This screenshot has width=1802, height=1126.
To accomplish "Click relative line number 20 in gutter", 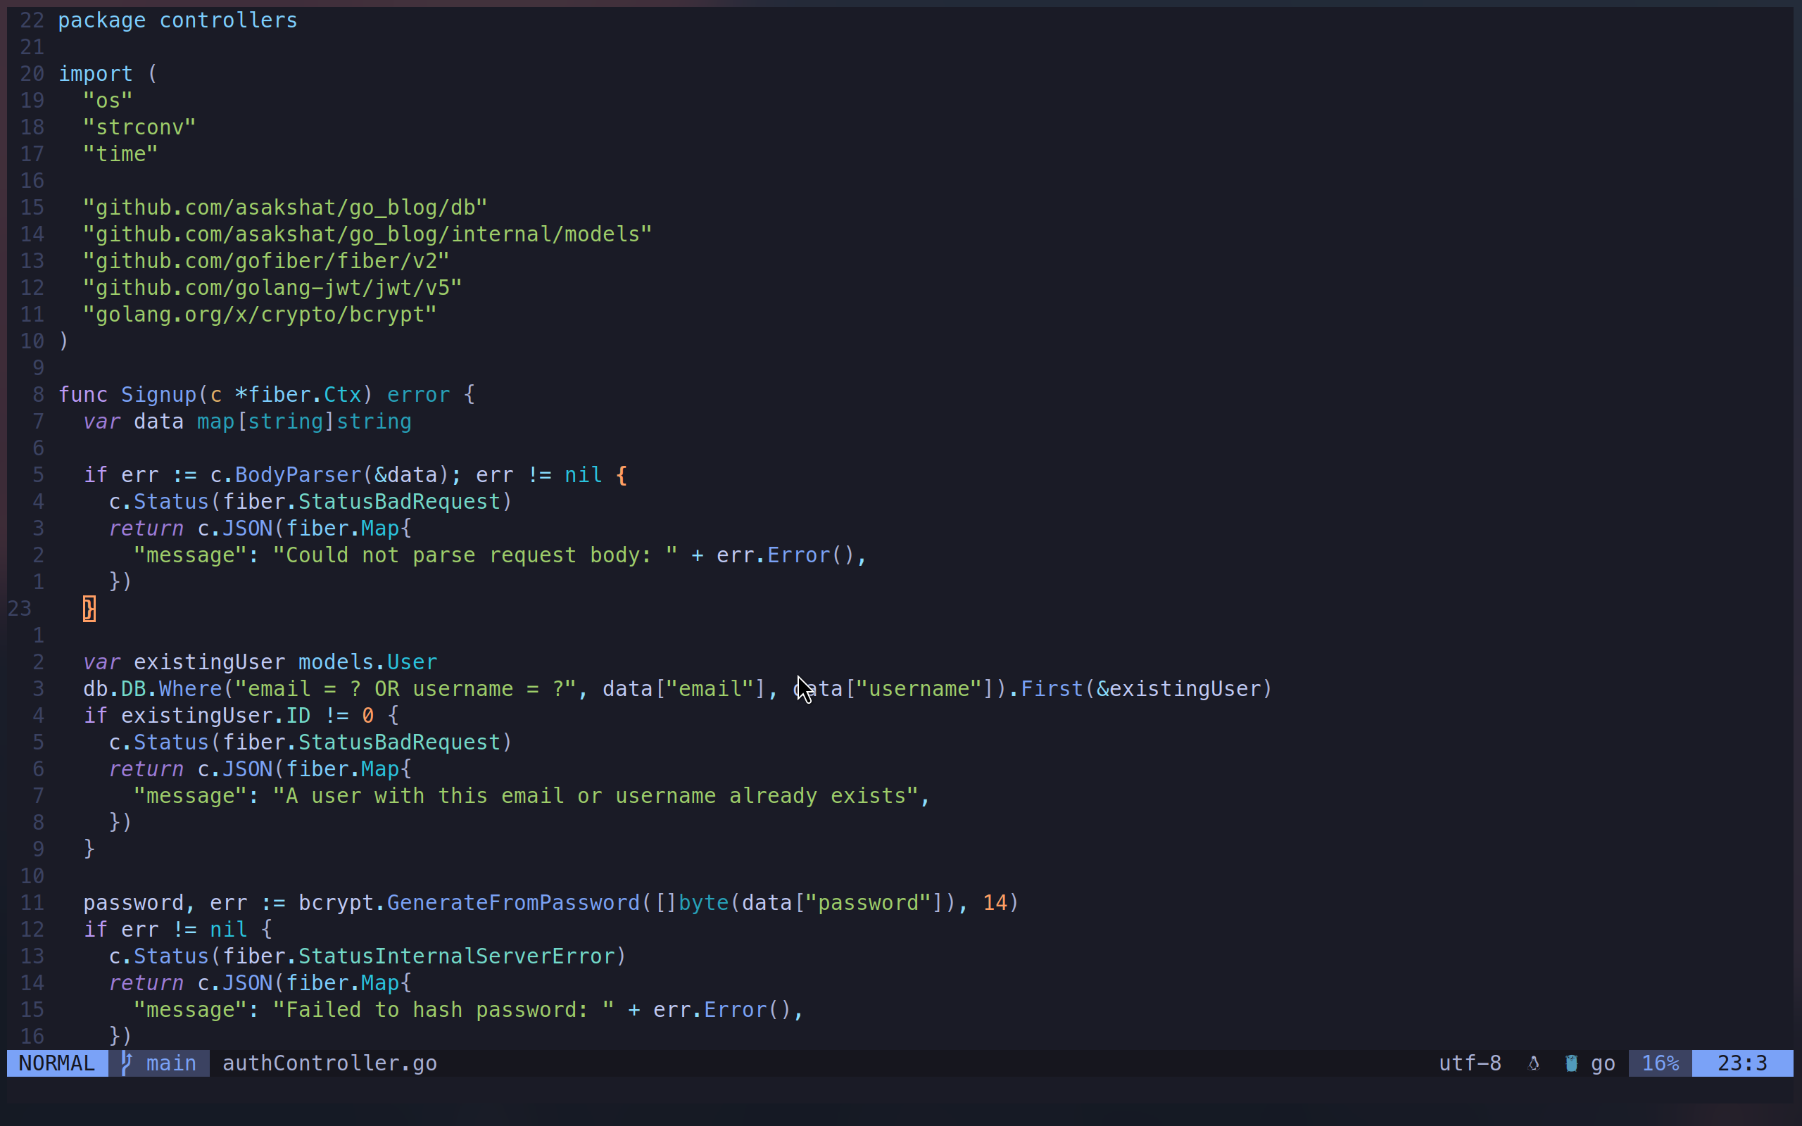I will tap(32, 74).
